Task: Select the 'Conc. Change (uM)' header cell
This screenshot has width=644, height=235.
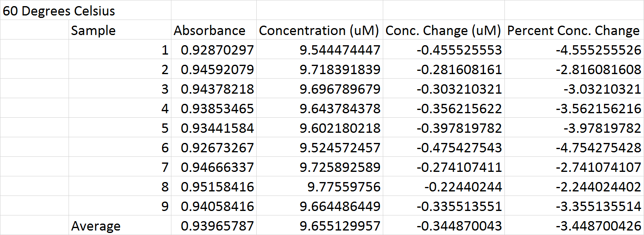Action: pyautogui.click(x=443, y=31)
